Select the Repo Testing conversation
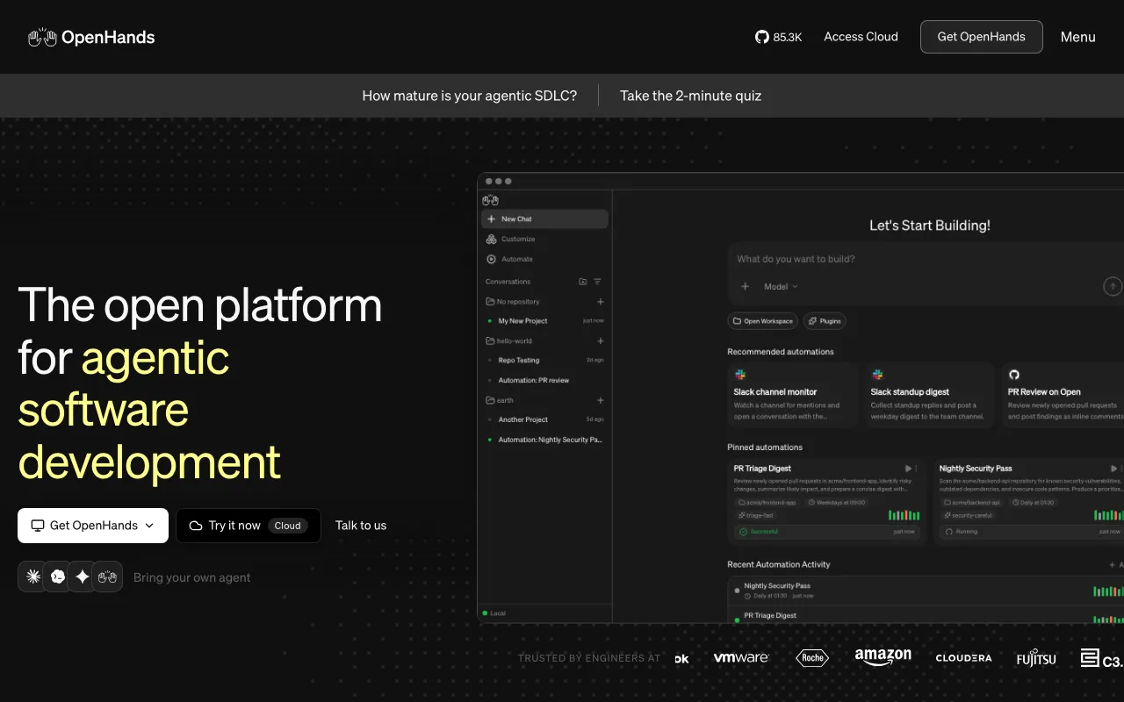The image size is (1124, 702). click(x=544, y=361)
